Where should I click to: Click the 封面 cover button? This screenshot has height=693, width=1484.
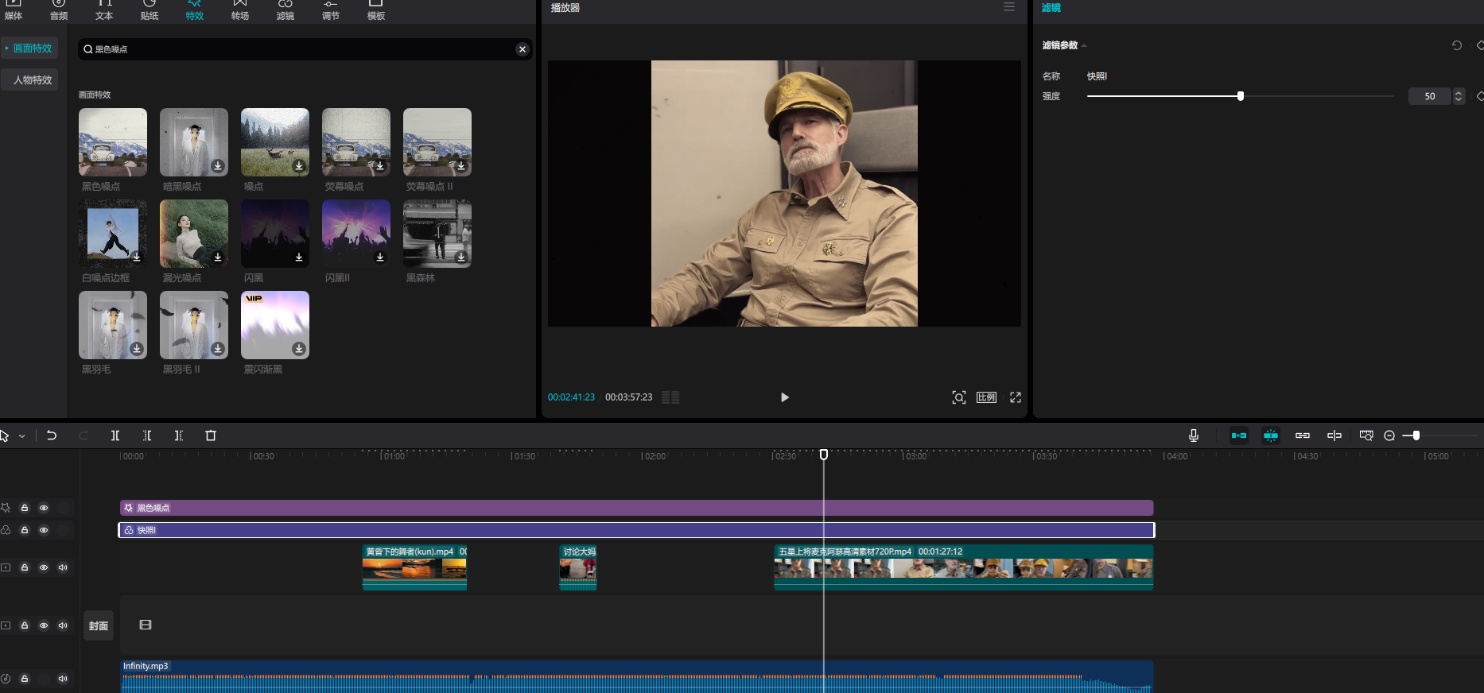[x=99, y=626]
